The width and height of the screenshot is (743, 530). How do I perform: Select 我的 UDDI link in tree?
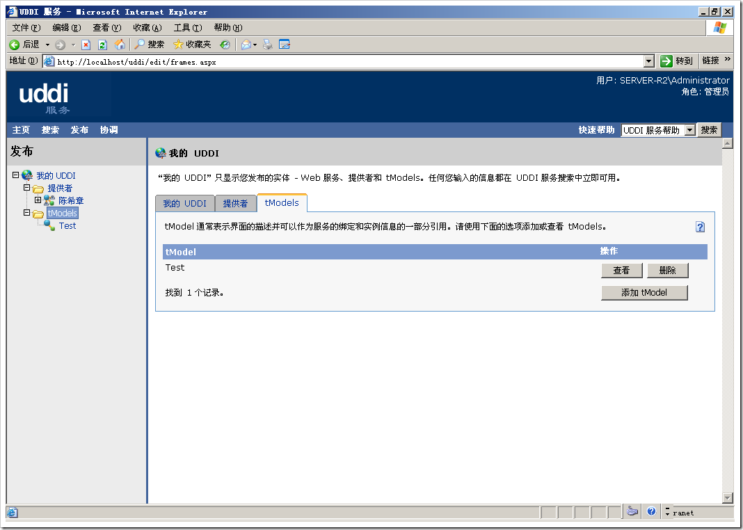56,176
